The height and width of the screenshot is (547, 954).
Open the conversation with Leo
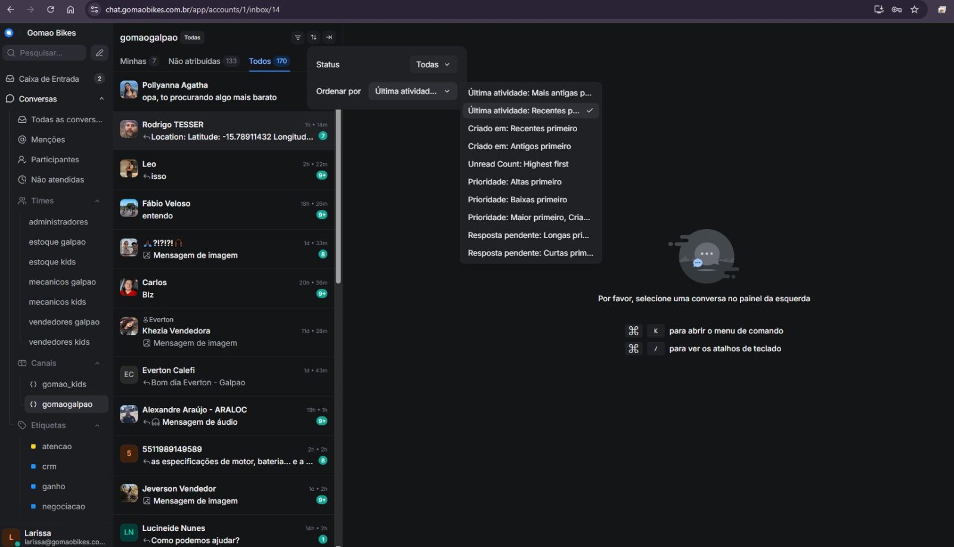click(x=224, y=170)
